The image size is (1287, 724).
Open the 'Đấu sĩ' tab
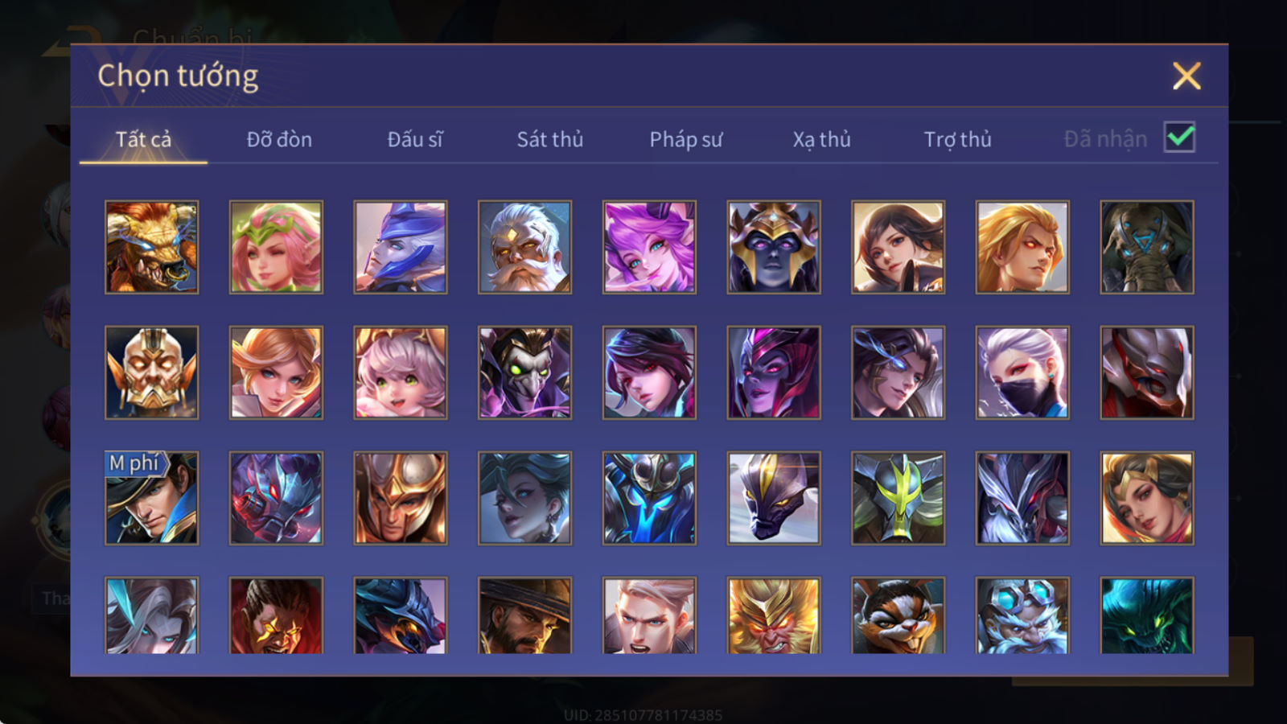click(415, 139)
